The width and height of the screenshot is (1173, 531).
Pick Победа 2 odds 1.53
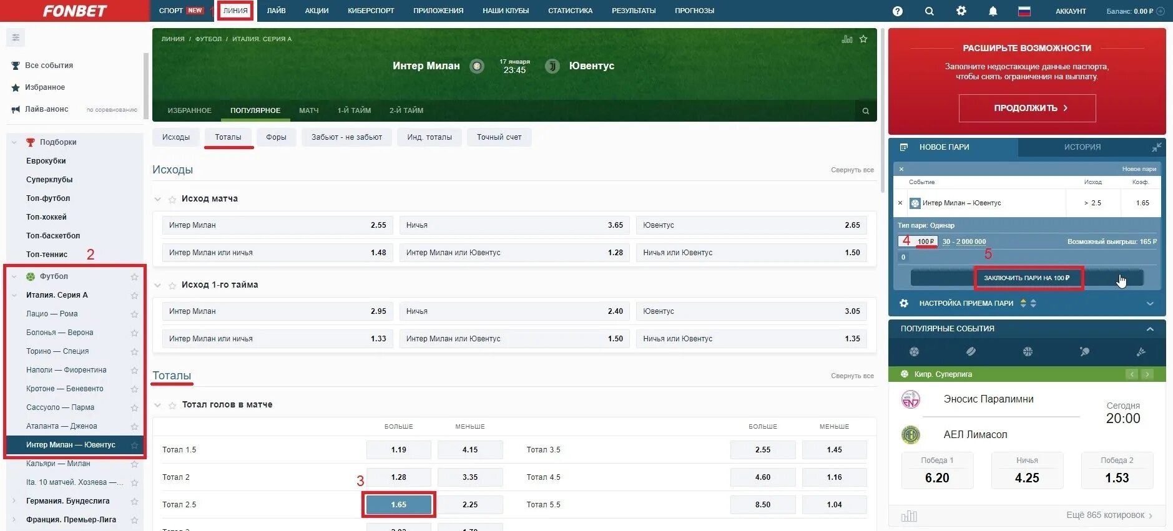coord(1117,470)
